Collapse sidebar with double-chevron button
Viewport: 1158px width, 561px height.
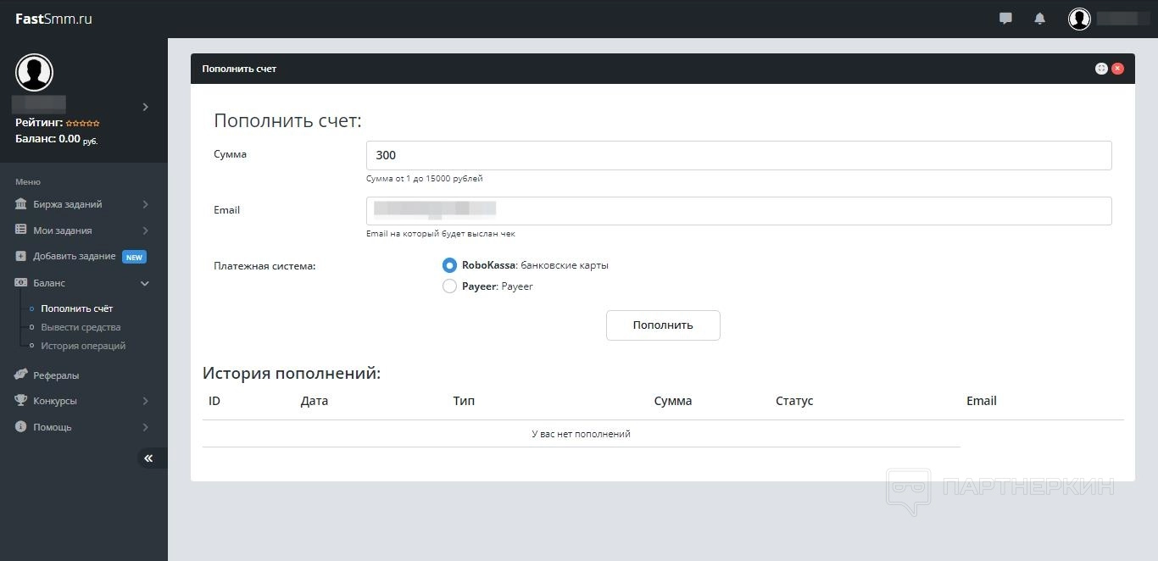(x=148, y=458)
